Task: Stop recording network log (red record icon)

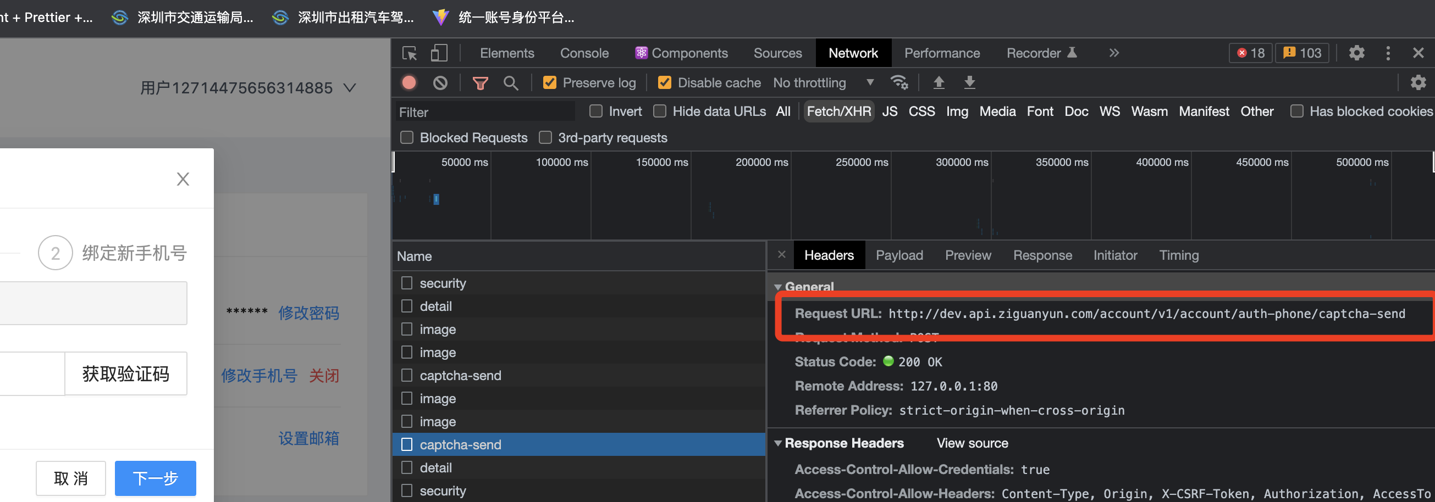Action: coord(409,82)
